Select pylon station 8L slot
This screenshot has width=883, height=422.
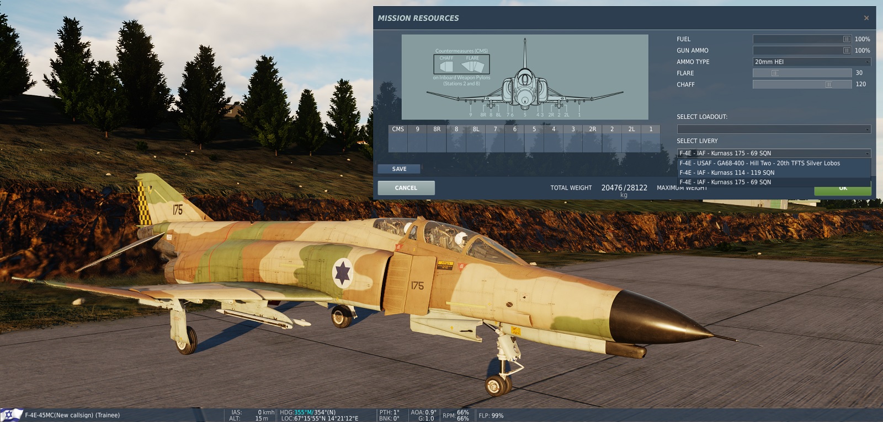[x=476, y=140]
